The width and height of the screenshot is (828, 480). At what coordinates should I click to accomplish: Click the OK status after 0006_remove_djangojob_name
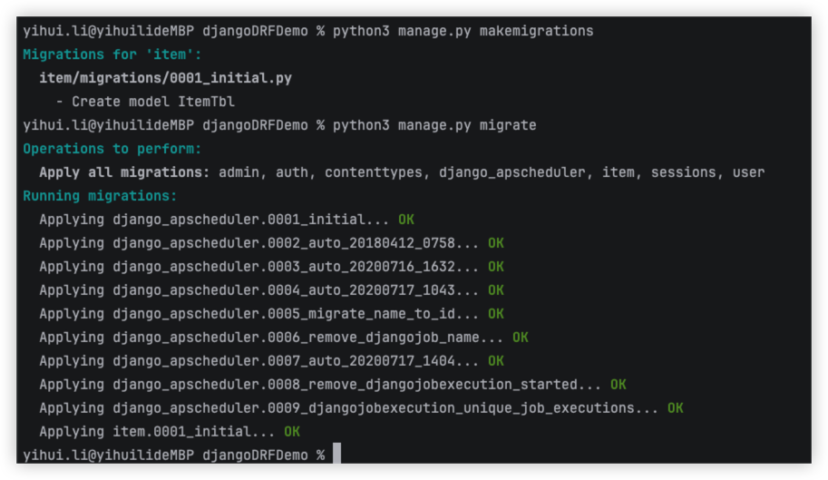[x=520, y=338]
